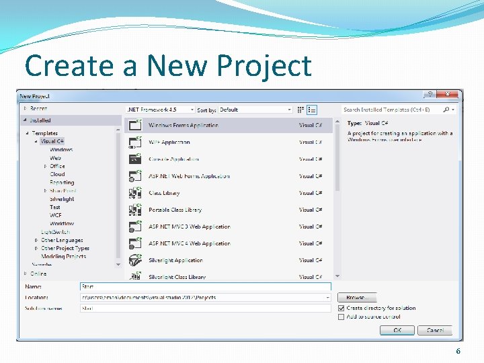Expand the Other Languages node arrow
The image size is (484, 363).
coord(36,240)
